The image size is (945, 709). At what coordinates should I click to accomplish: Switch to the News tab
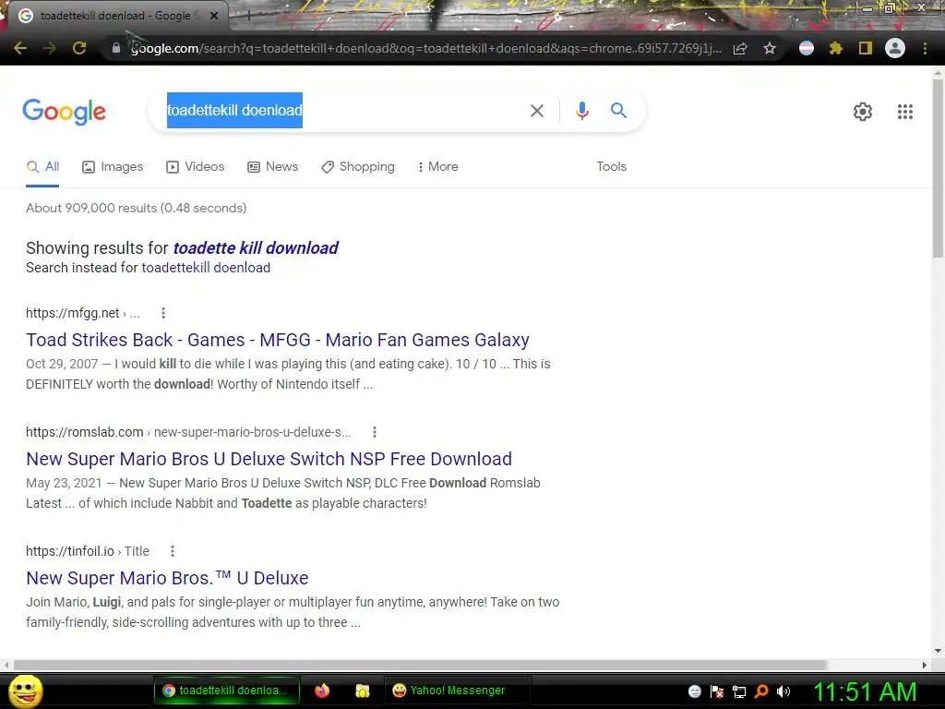tap(273, 167)
